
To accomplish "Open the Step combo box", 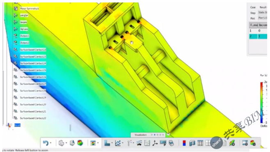I will point(263,13).
